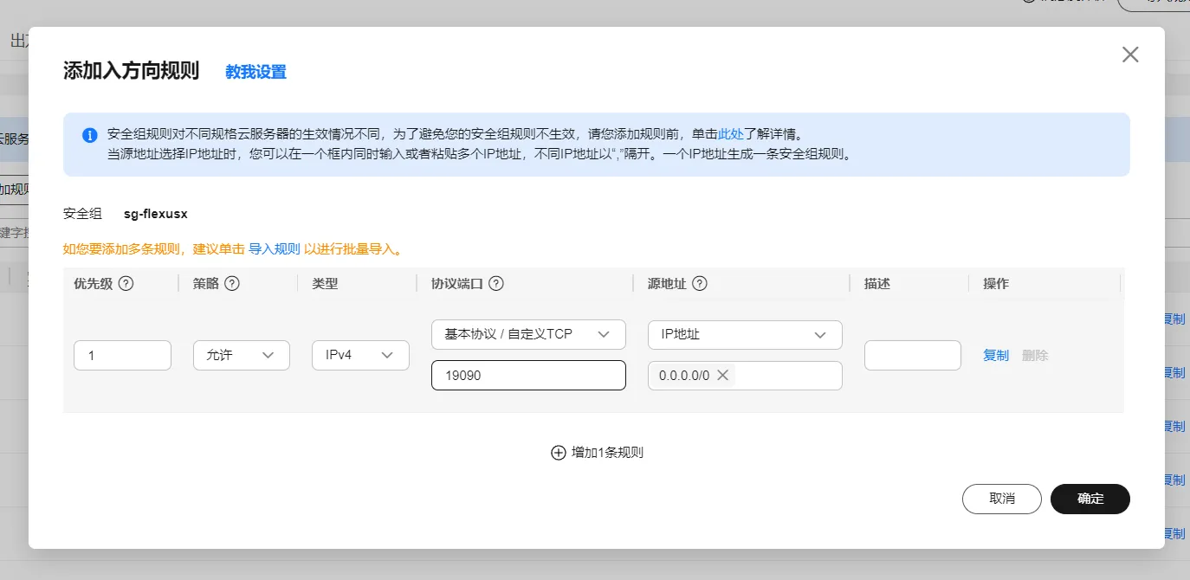Open the policy 允许 dropdown
The width and height of the screenshot is (1190, 580).
coord(241,355)
